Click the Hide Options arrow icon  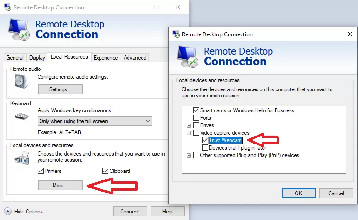point(7,211)
